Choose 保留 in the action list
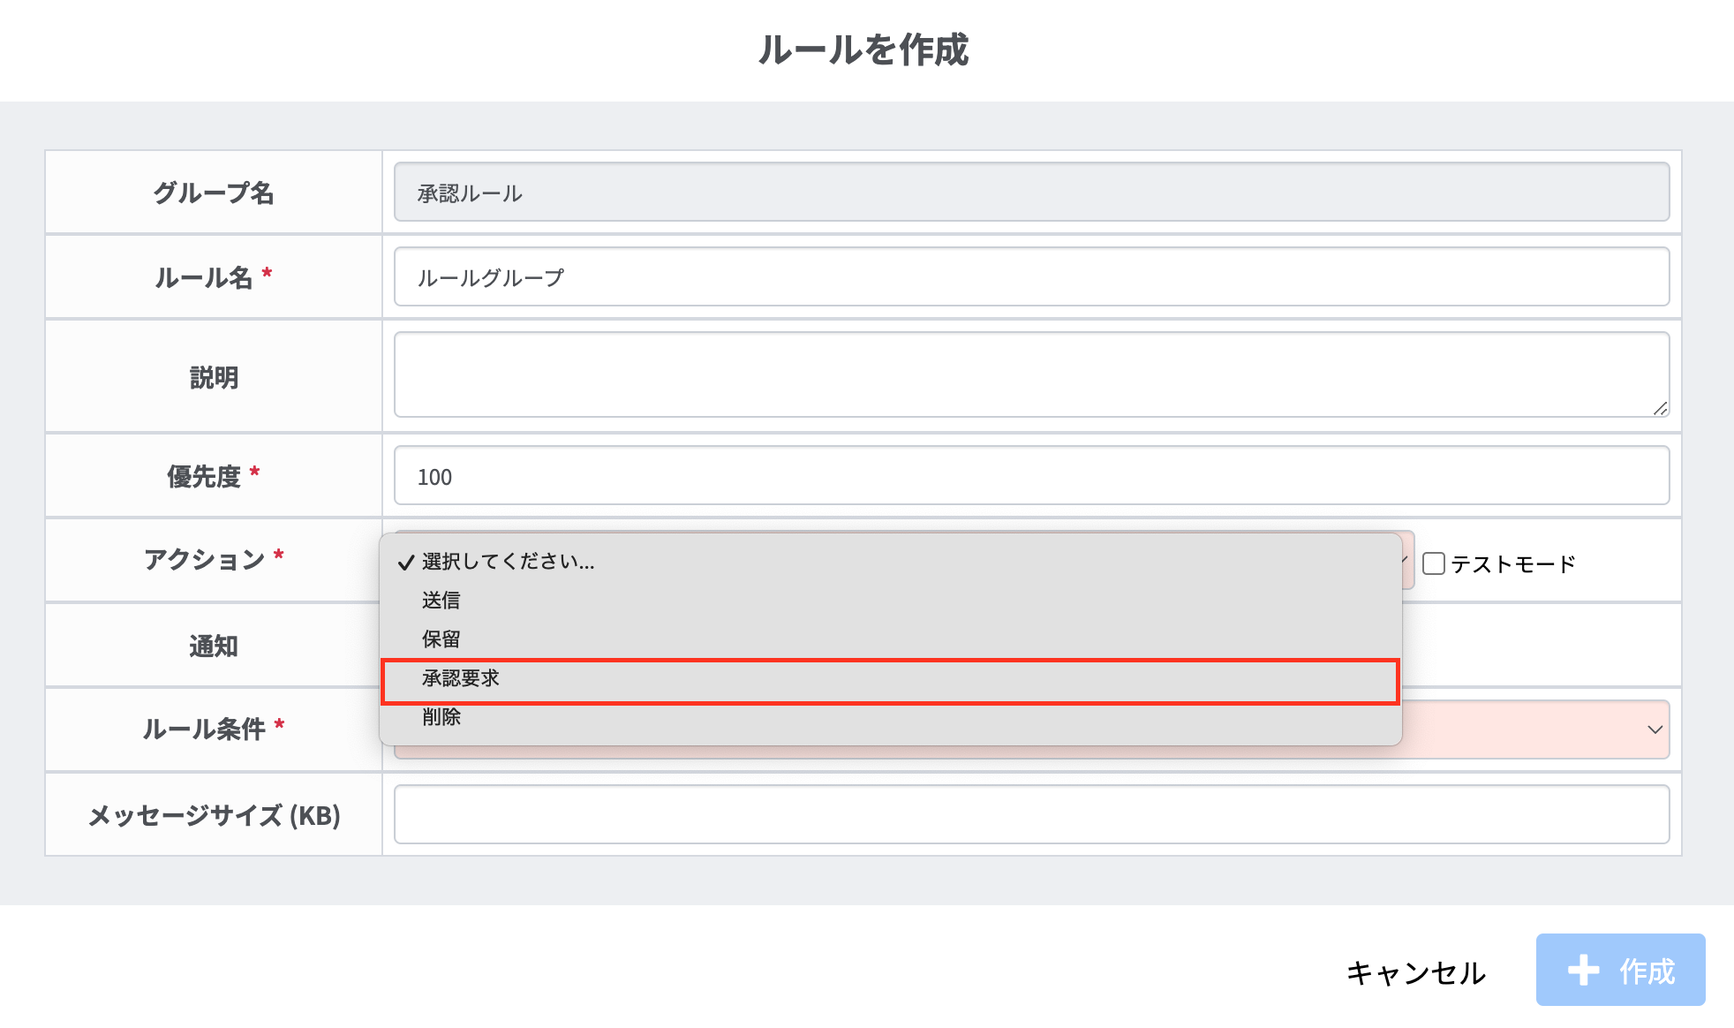 click(x=891, y=639)
